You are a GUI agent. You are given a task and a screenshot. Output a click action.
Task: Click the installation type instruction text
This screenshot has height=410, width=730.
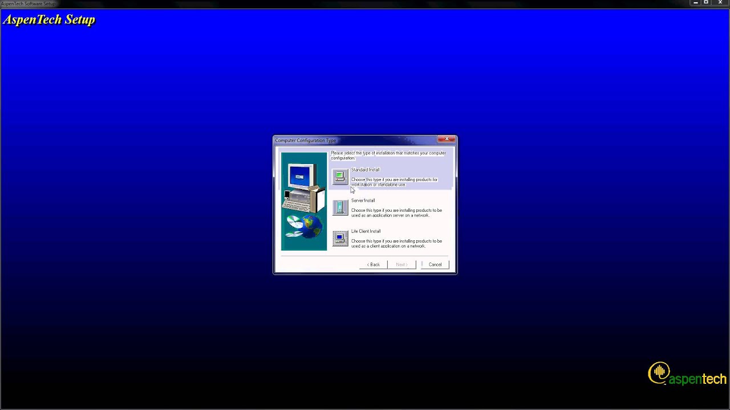coord(388,155)
